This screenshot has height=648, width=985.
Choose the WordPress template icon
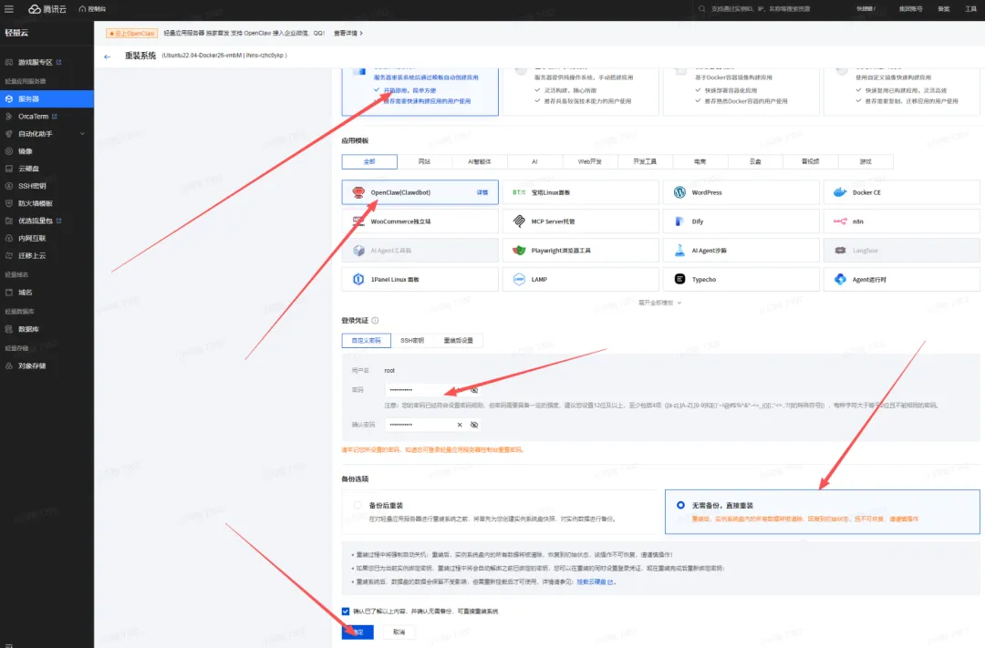pyautogui.click(x=679, y=192)
